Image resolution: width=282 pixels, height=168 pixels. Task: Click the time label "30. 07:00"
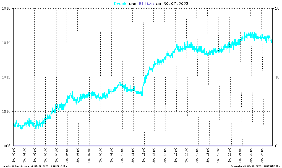(x=89, y=155)
